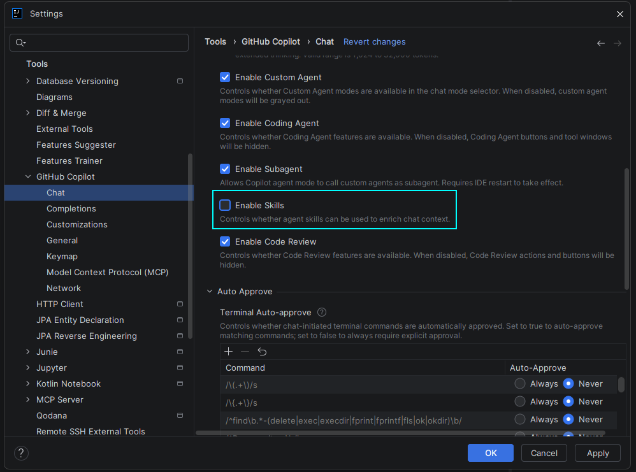Open settings help question mark button
The height and width of the screenshot is (472, 636).
tap(21, 453)
